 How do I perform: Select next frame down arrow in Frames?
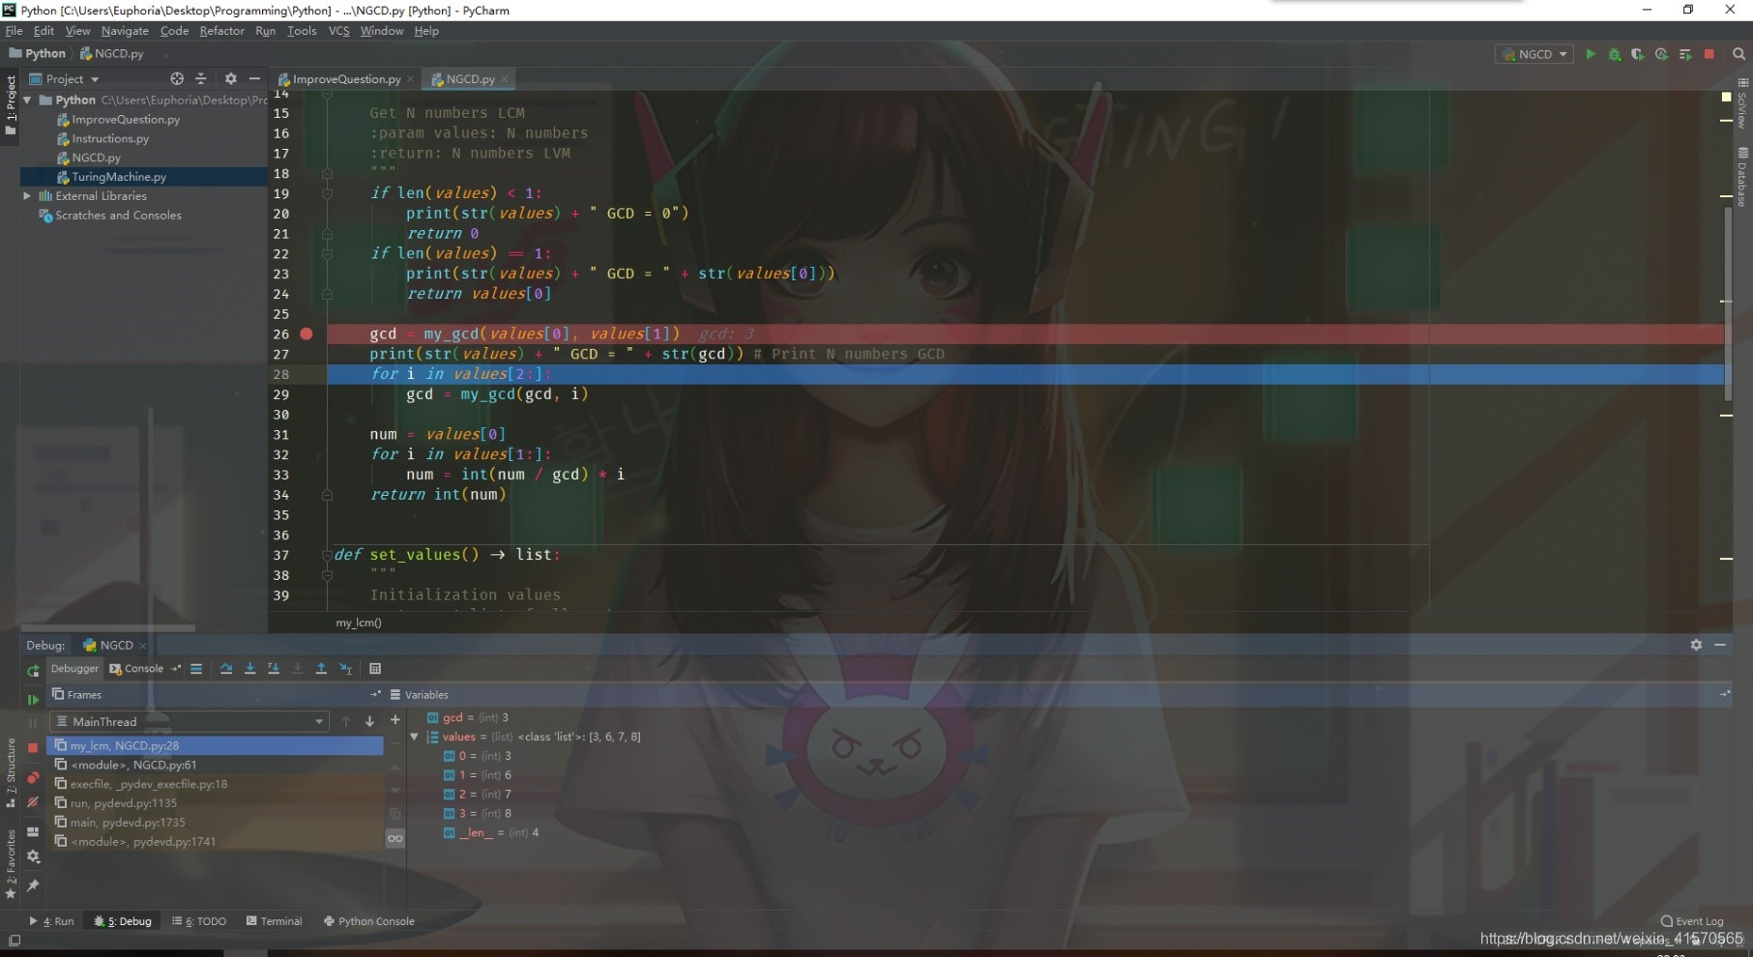[x=369, y=721]
